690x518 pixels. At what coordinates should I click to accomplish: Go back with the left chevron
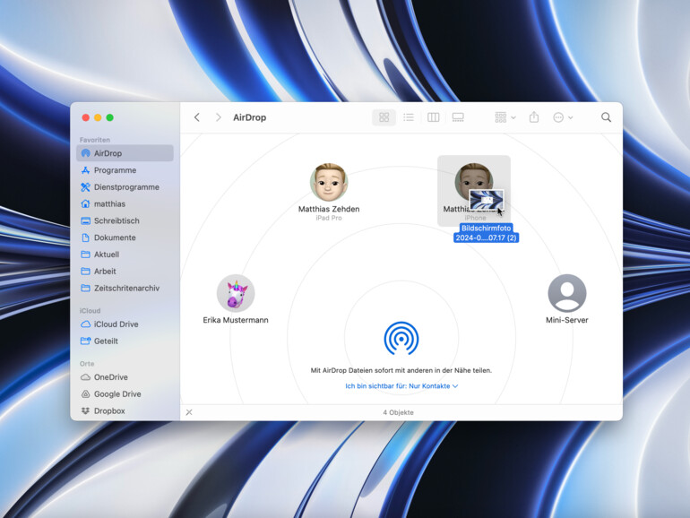197,117
